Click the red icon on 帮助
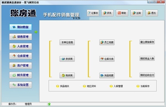The height and width of the screenshot is (107, 166). tap(119, 13)
